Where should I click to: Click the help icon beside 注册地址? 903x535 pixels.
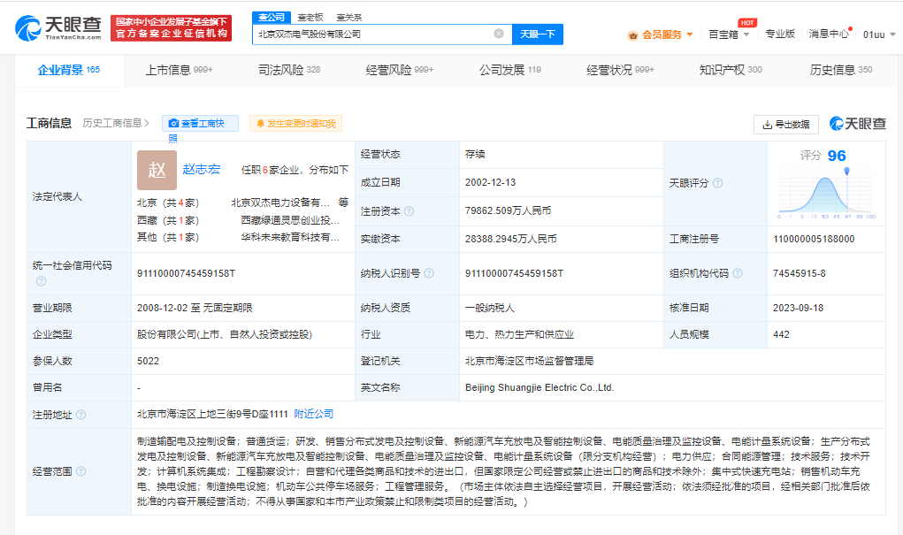(x=81, y=415)
